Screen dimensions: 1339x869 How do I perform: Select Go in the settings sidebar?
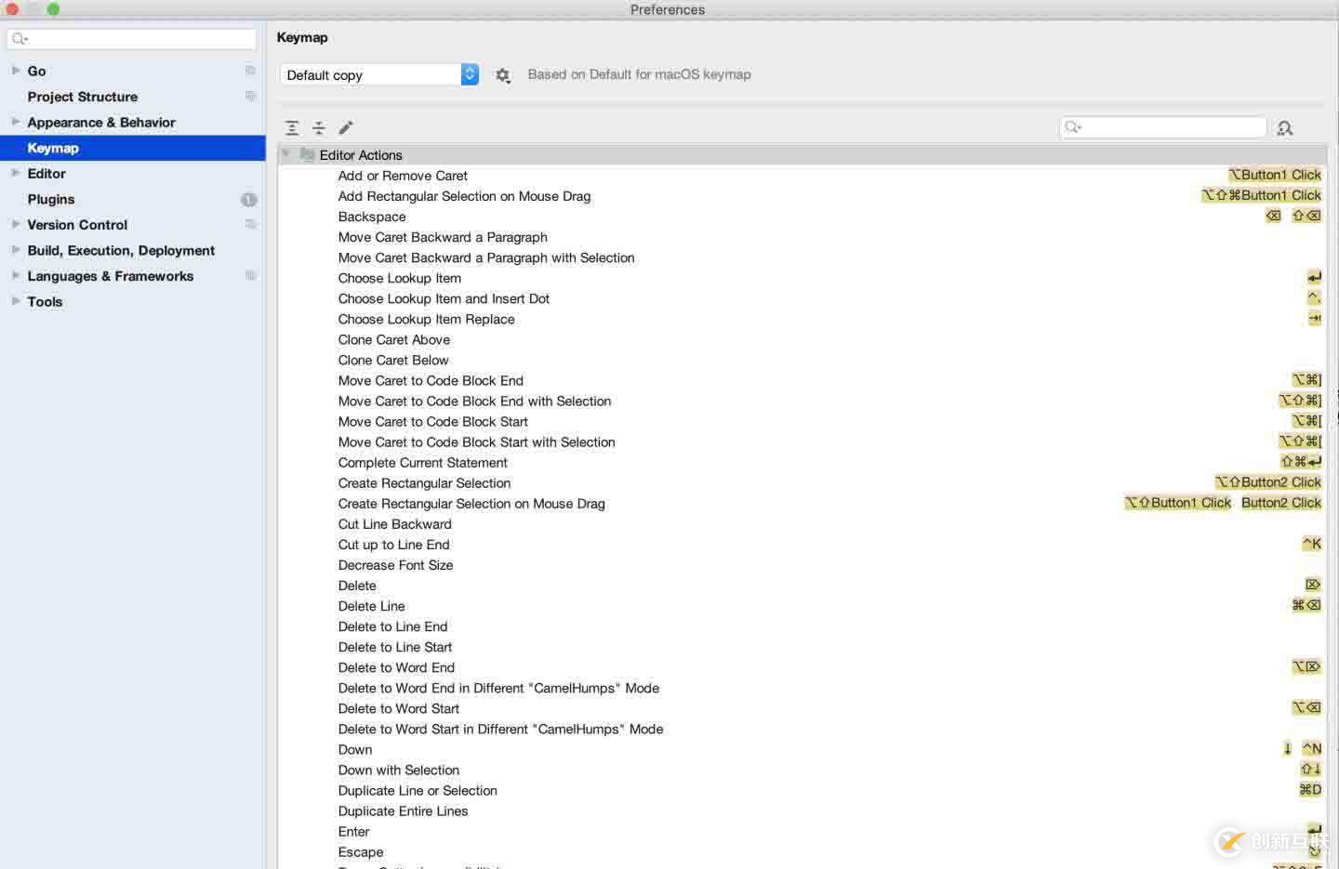coord(36,71)
